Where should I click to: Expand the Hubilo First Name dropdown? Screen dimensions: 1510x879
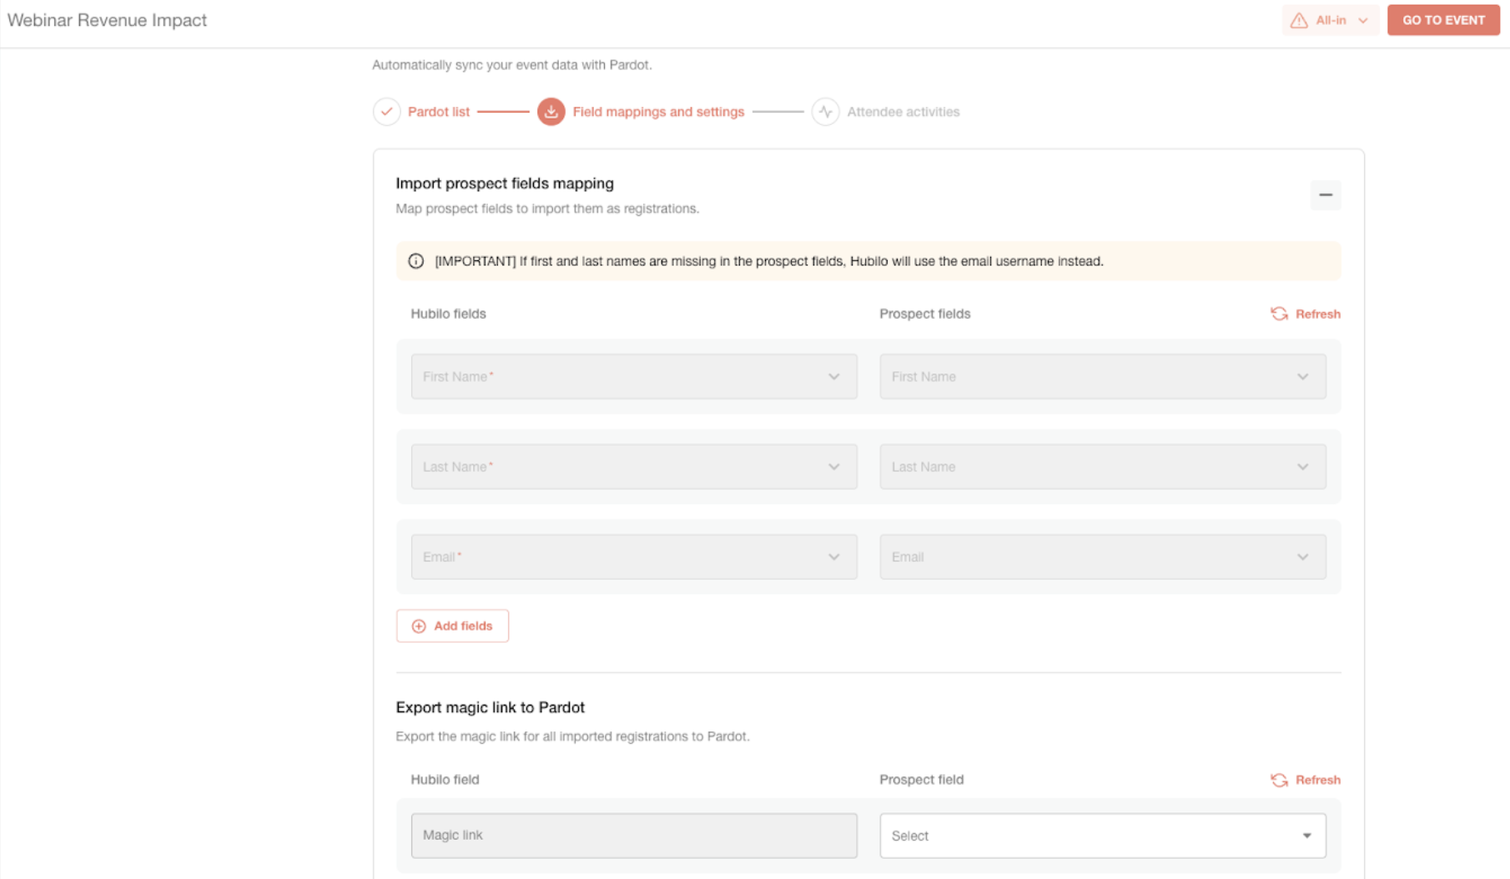[634, 376]
